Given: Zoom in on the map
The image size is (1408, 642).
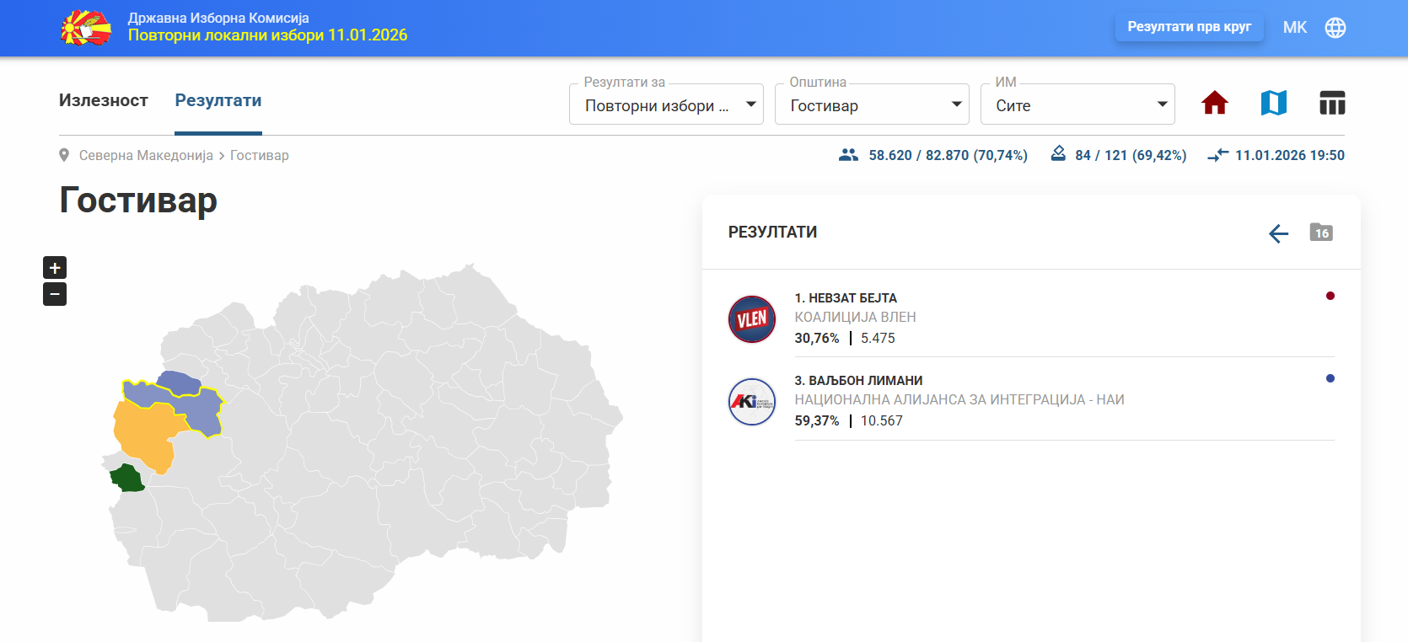Looking at the screenshot, I should coord(55,268).
